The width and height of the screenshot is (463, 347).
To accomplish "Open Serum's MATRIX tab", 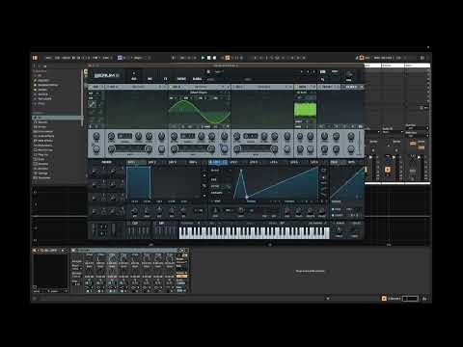I will [181, 79].
